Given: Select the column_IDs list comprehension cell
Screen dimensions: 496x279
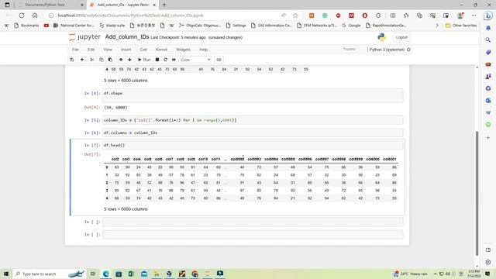Looking at the screenshot, I should (253, 120).
